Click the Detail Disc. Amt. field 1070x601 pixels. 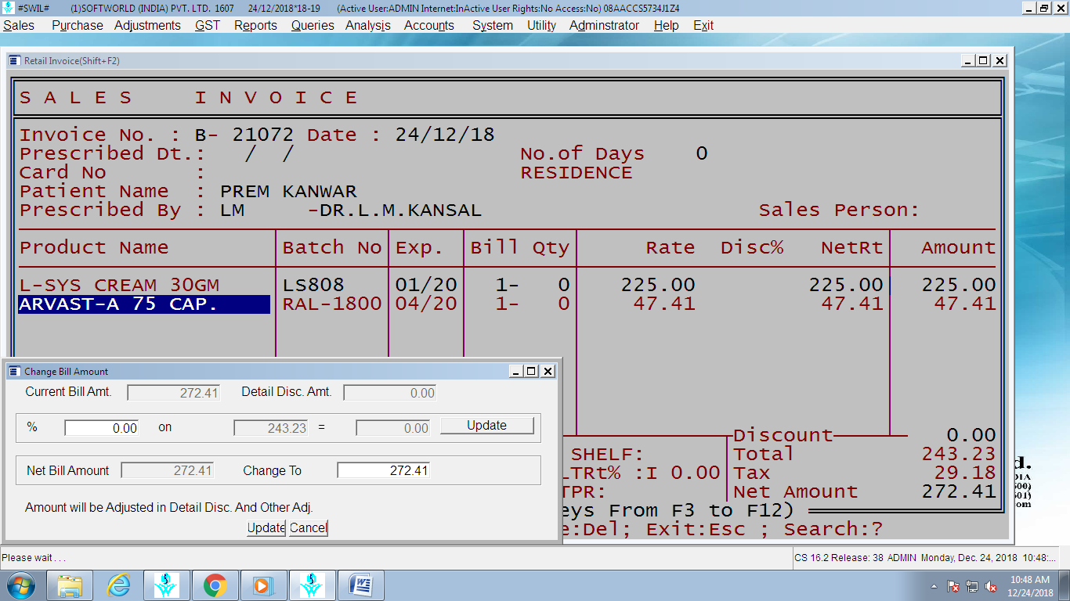coord(390,393)
